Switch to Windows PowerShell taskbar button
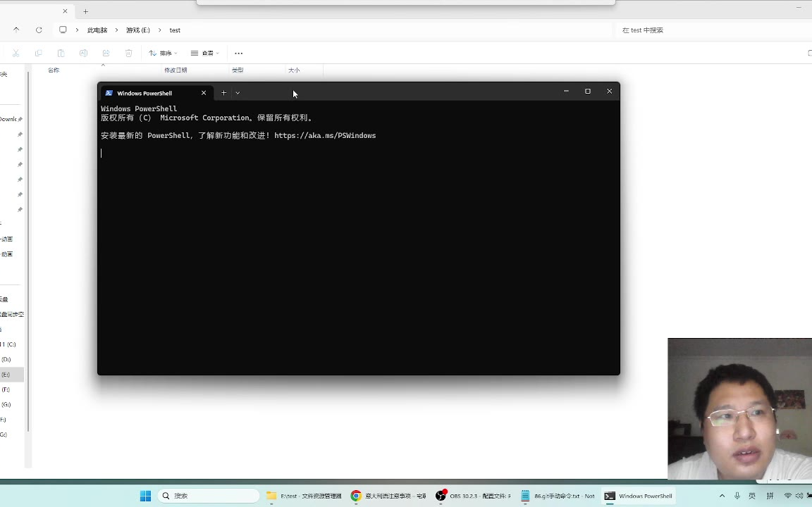 point(639,496)
